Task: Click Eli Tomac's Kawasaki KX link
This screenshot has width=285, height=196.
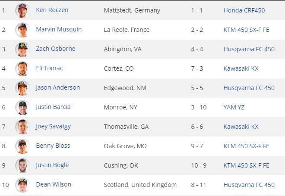Action: 241,68
